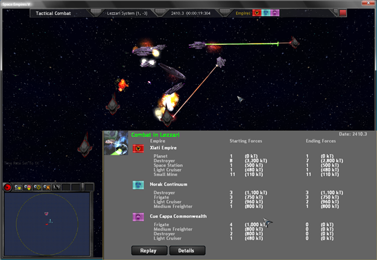Click the (3,200 kT) starting forces value
This screenshot has width=377, height=260.
click(x=256, y=161)
